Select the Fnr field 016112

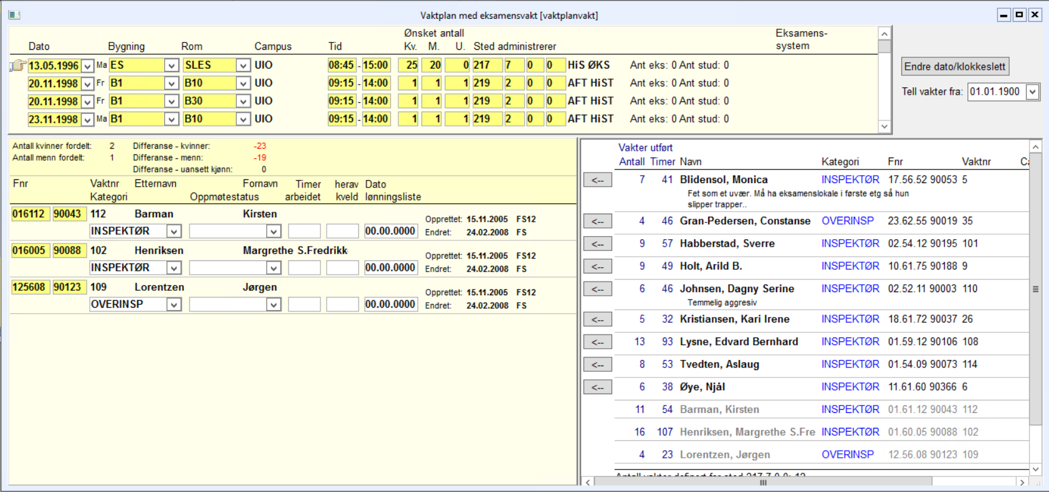click(x=29, y=214)
